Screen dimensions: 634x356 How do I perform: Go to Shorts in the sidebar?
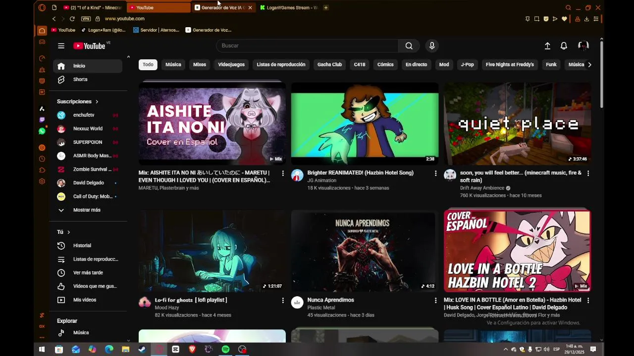tap(88, 79)
